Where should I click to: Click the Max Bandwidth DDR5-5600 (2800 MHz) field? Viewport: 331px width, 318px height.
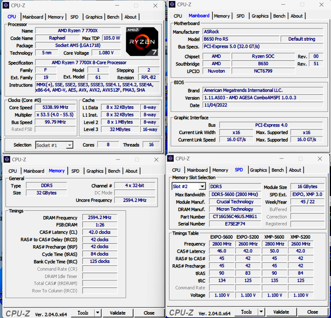(x=235, y=194)
